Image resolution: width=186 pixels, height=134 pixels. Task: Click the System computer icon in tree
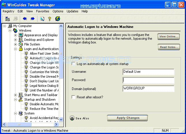click(21, 113)
